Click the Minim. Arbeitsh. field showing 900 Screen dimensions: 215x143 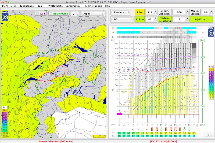click(x=179, y=12)
